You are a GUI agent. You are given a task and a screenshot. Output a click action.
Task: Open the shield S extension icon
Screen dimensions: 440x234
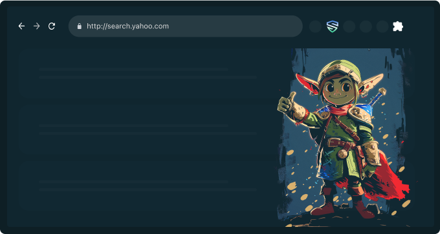click(333, 26)
